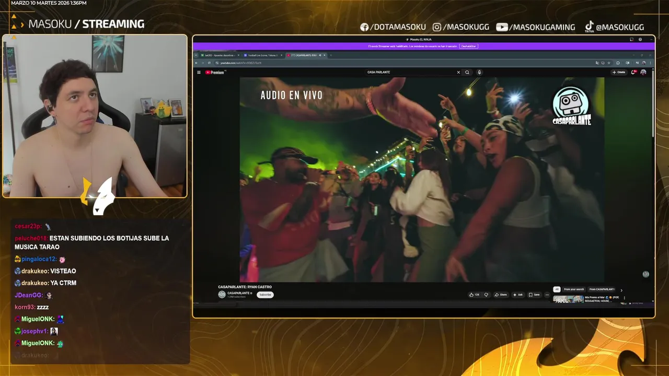Click the browser address bar URL
This screenshot has height=376, width=669.
click(x=240, y=63)
